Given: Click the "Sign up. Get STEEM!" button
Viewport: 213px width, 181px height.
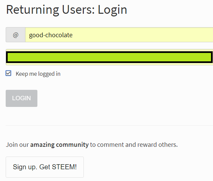Looking at the screenshot, I should (45, 167).
